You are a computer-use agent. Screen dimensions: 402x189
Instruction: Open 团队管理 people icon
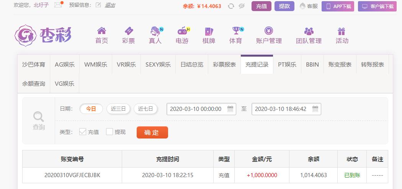point(309,31)
